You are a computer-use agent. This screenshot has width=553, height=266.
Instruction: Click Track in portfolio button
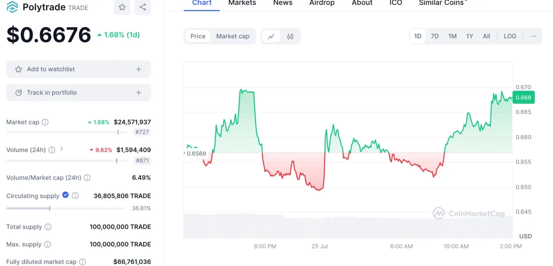click(79, 93)
